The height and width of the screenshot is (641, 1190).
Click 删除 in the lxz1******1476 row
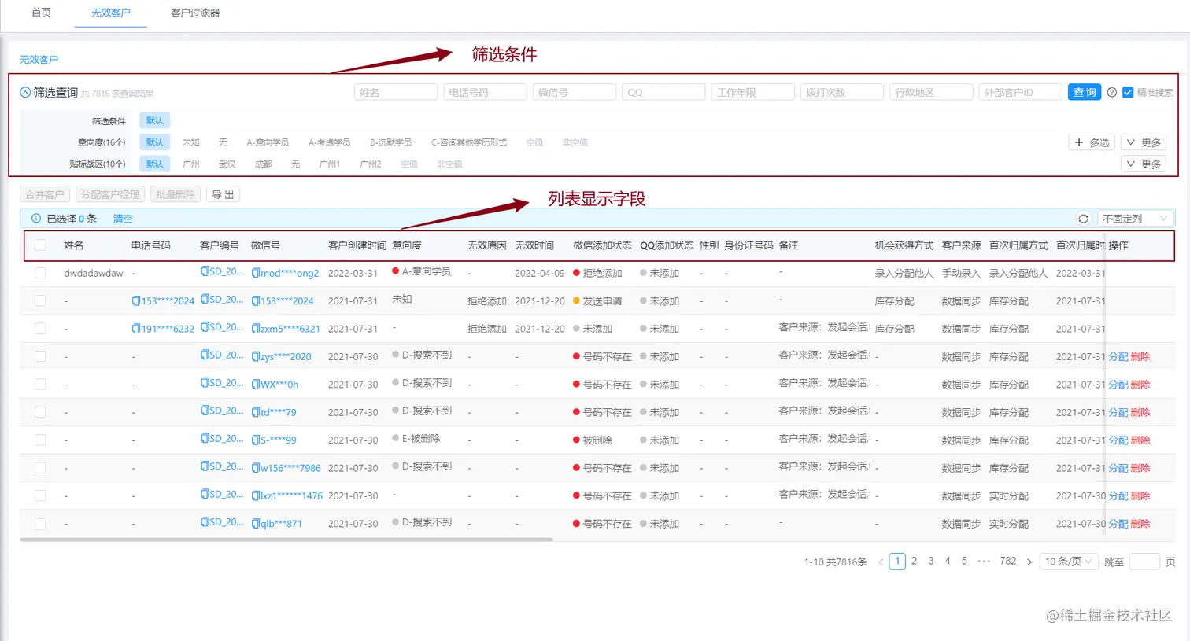tap(1140, 495)
